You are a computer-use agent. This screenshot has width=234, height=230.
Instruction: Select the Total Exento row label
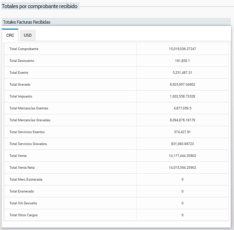[x=19, y=73]
